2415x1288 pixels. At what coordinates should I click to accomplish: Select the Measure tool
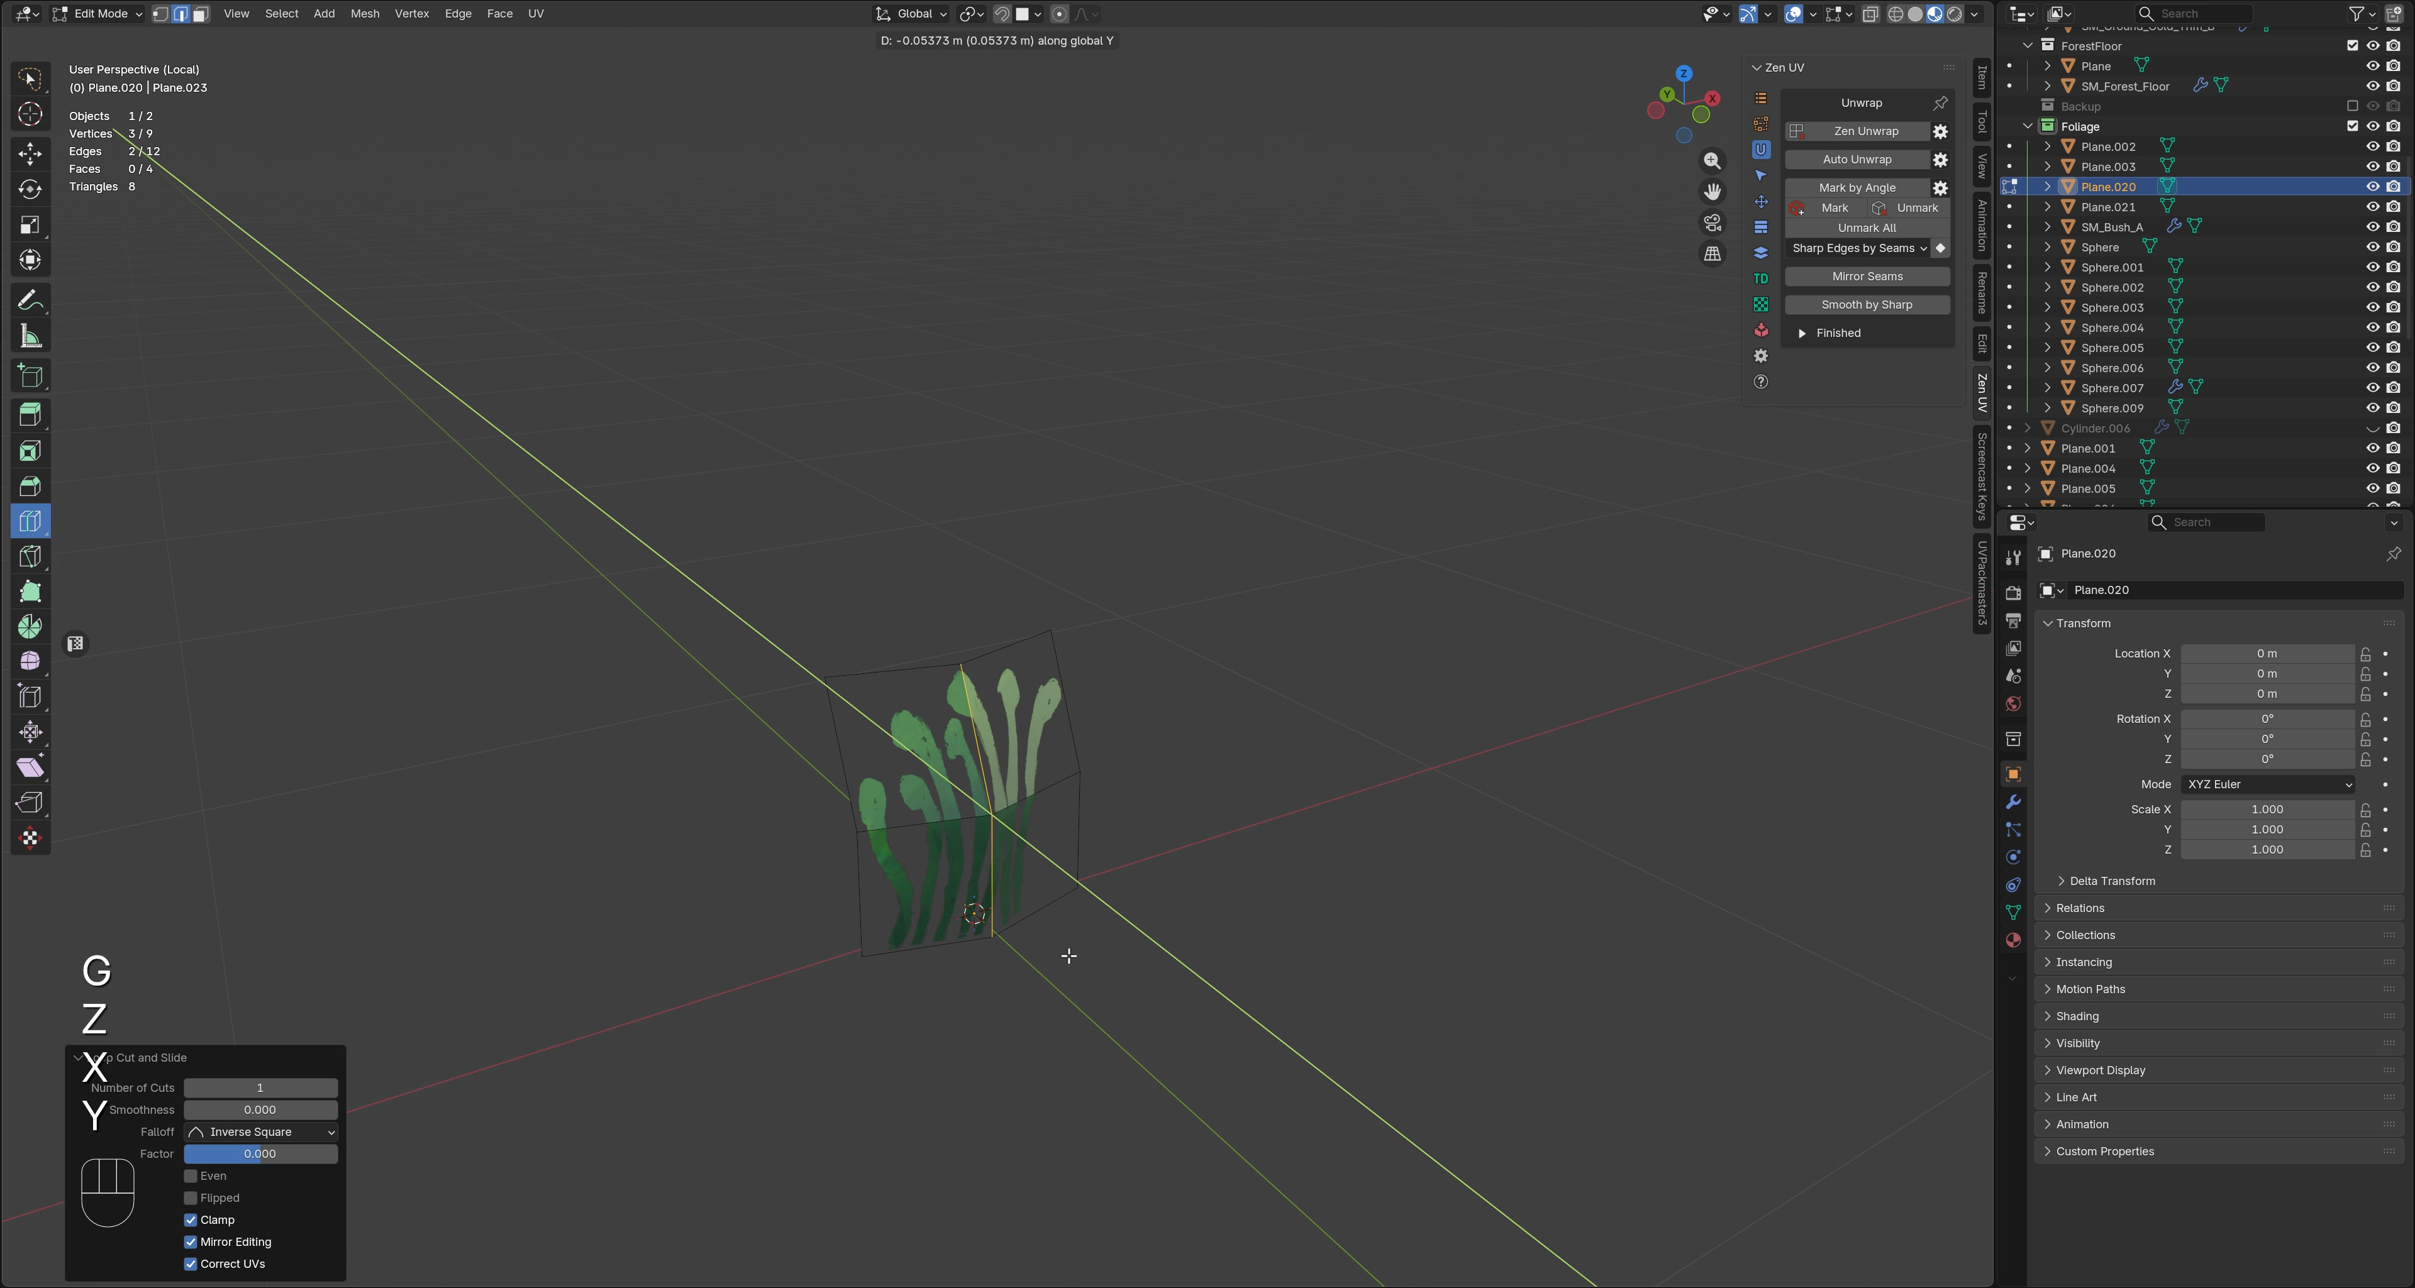(x=30, y=336)
